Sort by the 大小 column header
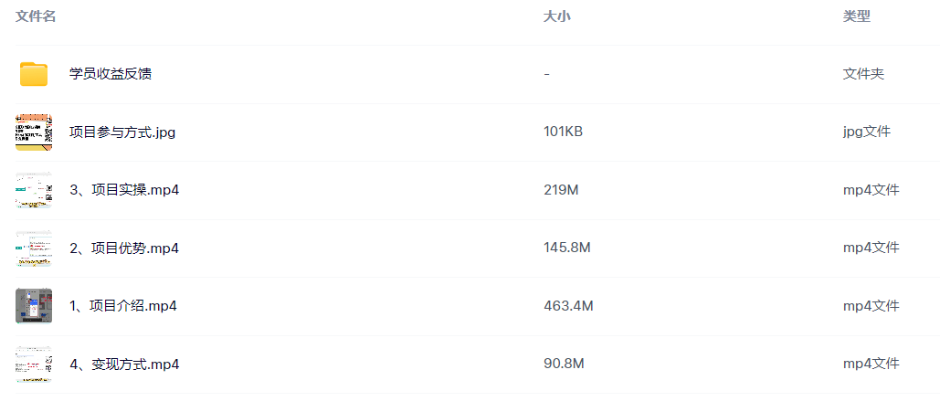Viewport: 940px width, 412px height. click(x=557, y=16)
